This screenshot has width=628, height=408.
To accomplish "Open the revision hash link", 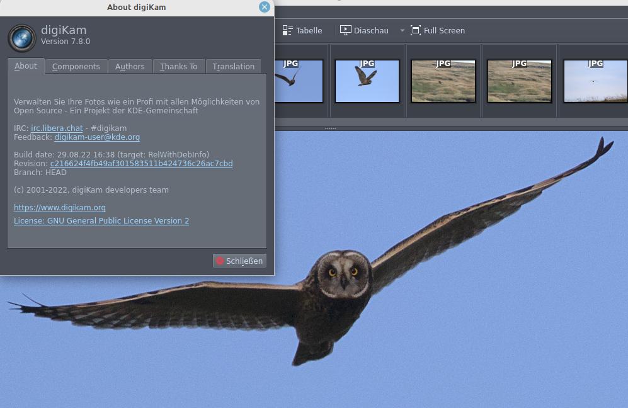I will click(x=141, y=163).
